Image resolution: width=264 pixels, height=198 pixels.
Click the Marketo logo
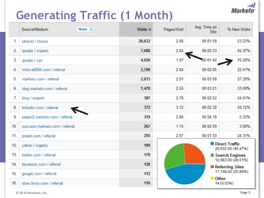tap(243, 8)
